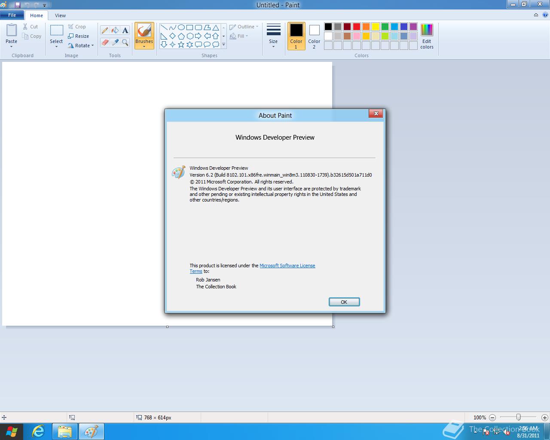Image resolution: width=550 pixels, height=440 pixels.
Task: Select the Magnifier tool
Action: pos(125,42)
